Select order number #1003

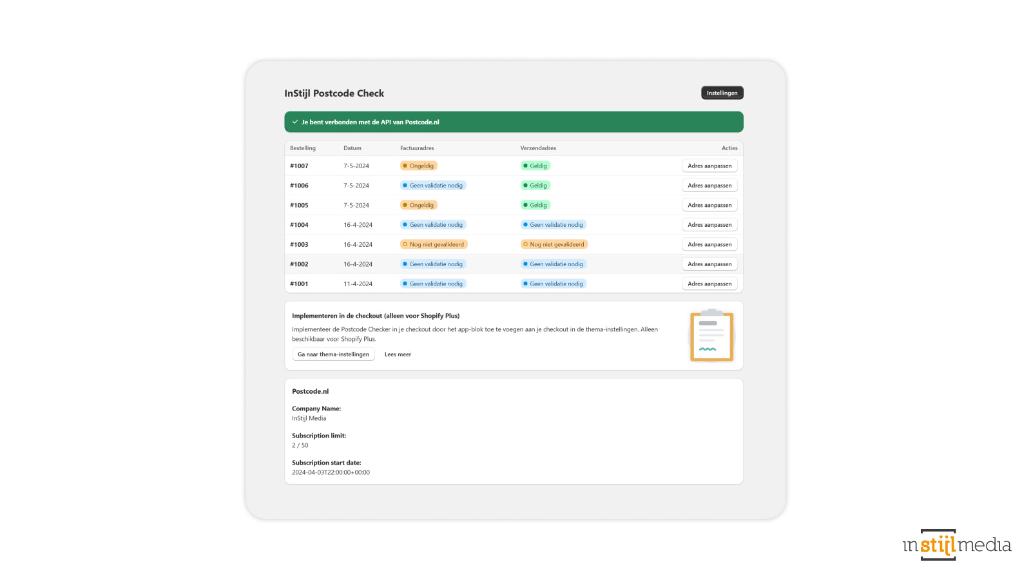[x=299, y=244]
